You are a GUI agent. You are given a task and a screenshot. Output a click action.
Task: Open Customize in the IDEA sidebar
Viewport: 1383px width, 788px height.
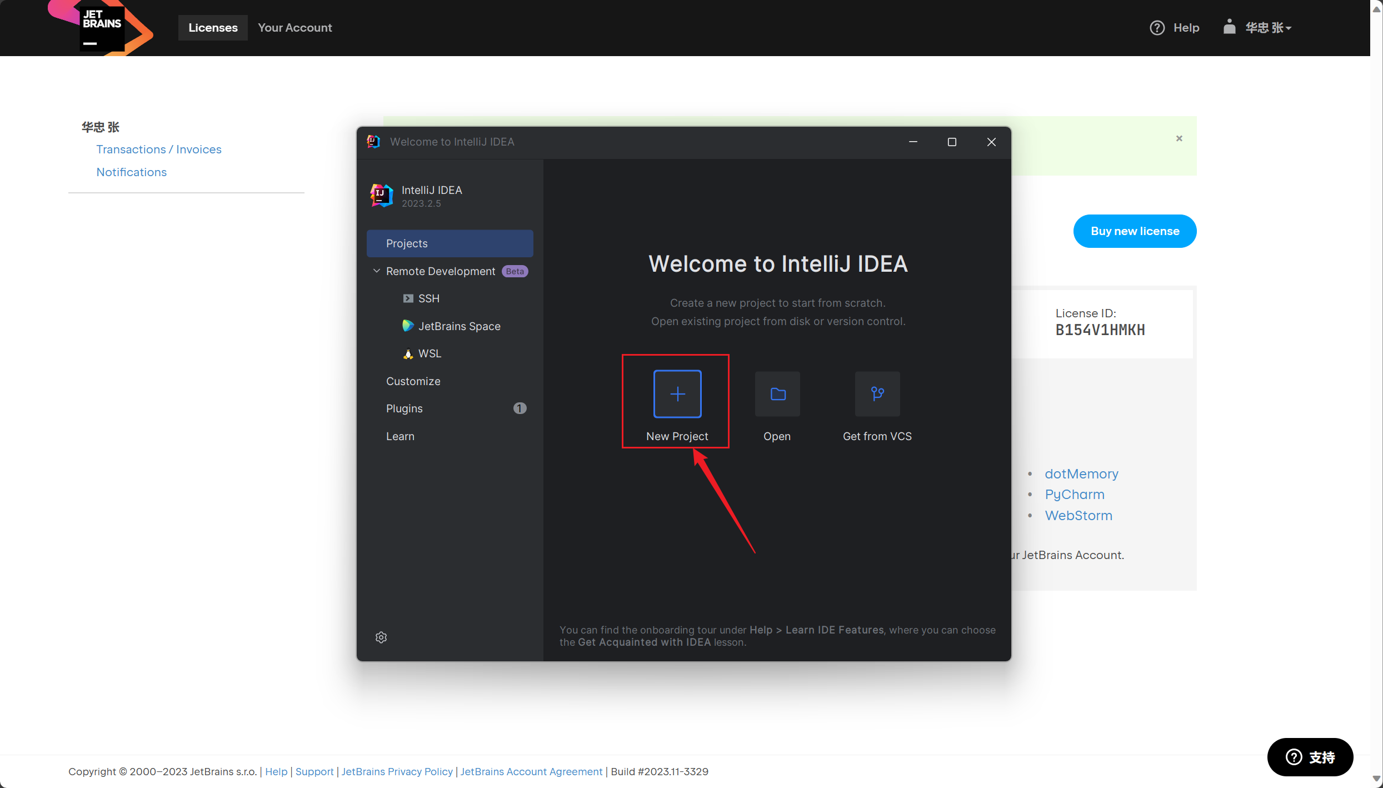[413, 381]
